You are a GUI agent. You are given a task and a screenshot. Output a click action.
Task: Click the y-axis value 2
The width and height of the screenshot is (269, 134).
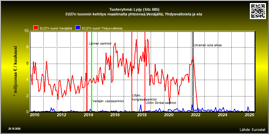click(x=27, y=96)
